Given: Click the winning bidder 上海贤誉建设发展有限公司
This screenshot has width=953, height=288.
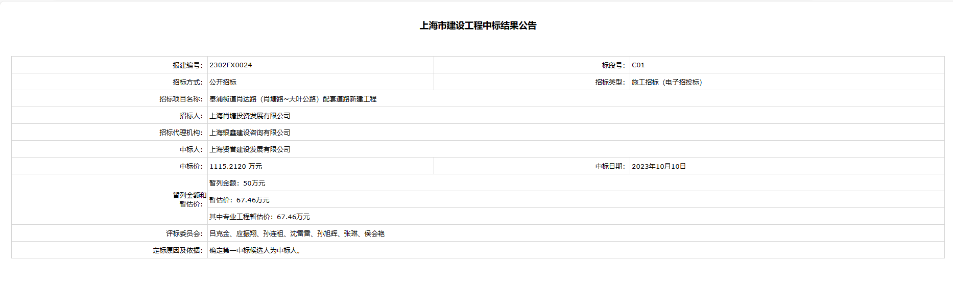Looking at the screenshot, I should click(x=250, y=149).
